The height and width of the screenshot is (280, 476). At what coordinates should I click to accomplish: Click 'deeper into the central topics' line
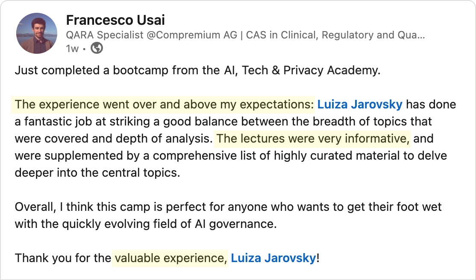[x=97, y=172]
